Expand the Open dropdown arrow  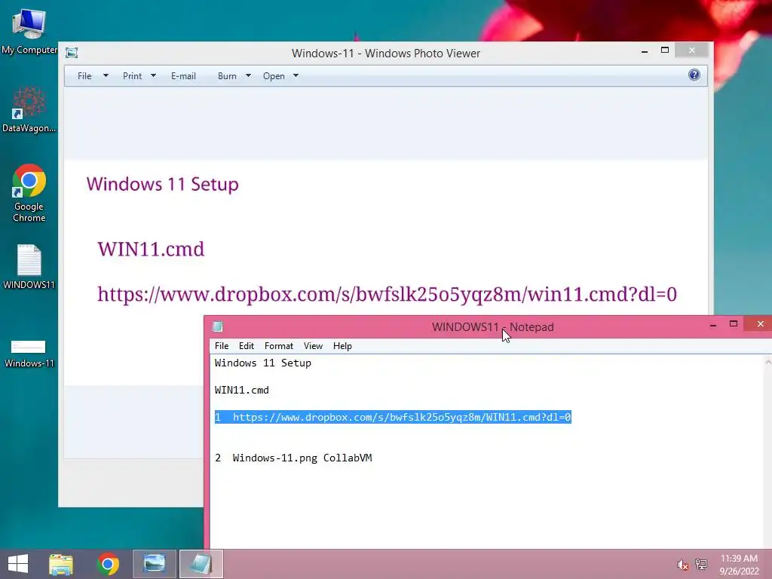point(296,76)
